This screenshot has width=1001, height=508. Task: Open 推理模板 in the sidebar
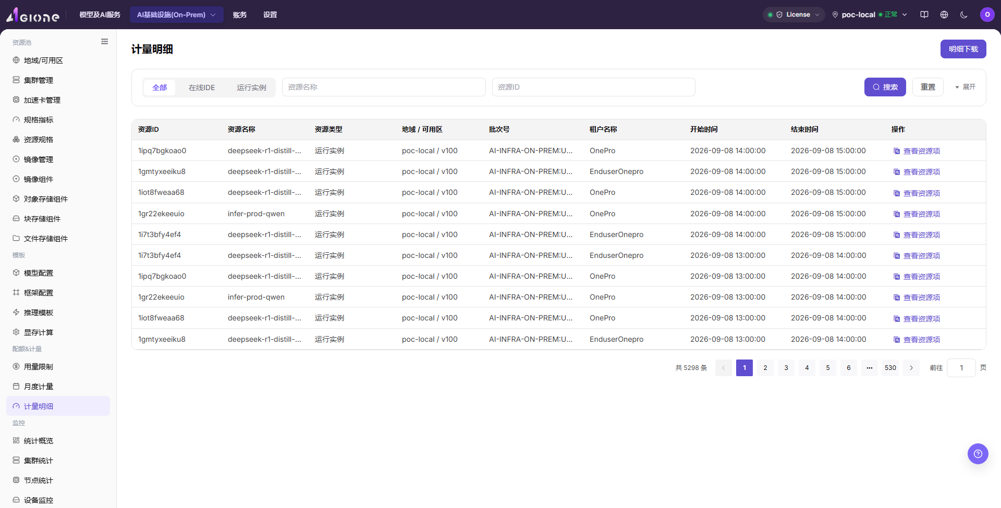[x=58, y=313]
